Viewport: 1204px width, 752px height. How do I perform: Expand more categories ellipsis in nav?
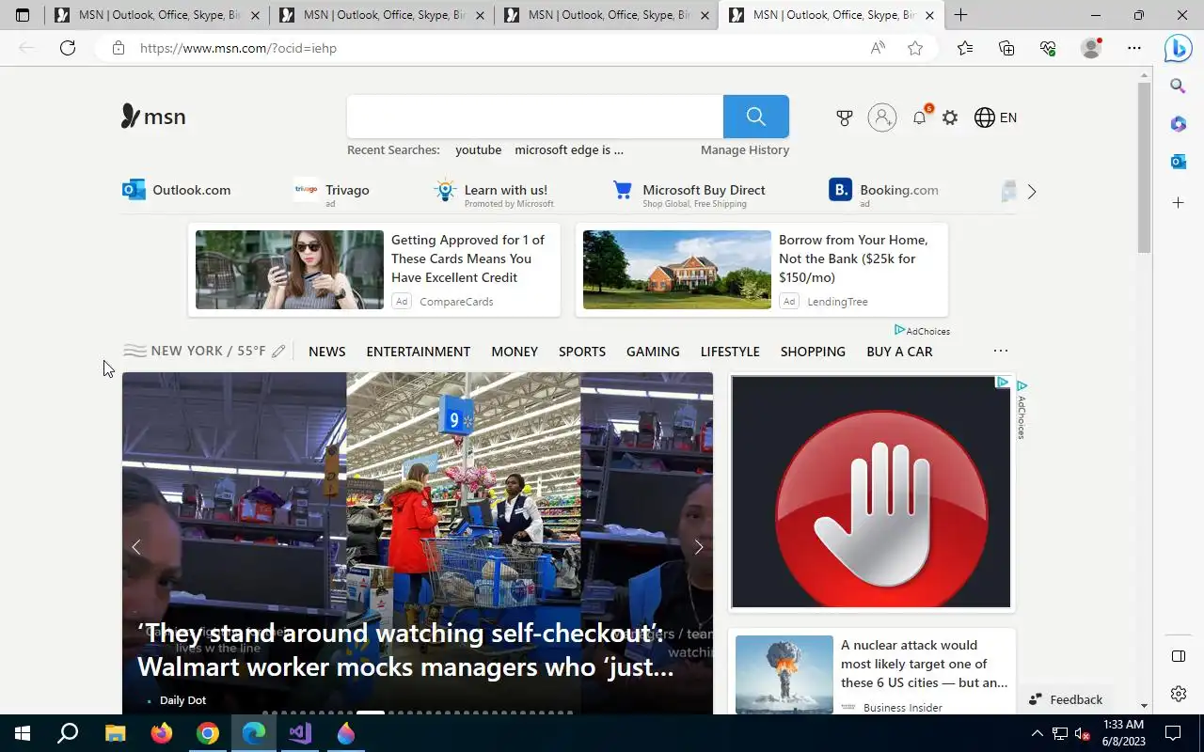1001,351
